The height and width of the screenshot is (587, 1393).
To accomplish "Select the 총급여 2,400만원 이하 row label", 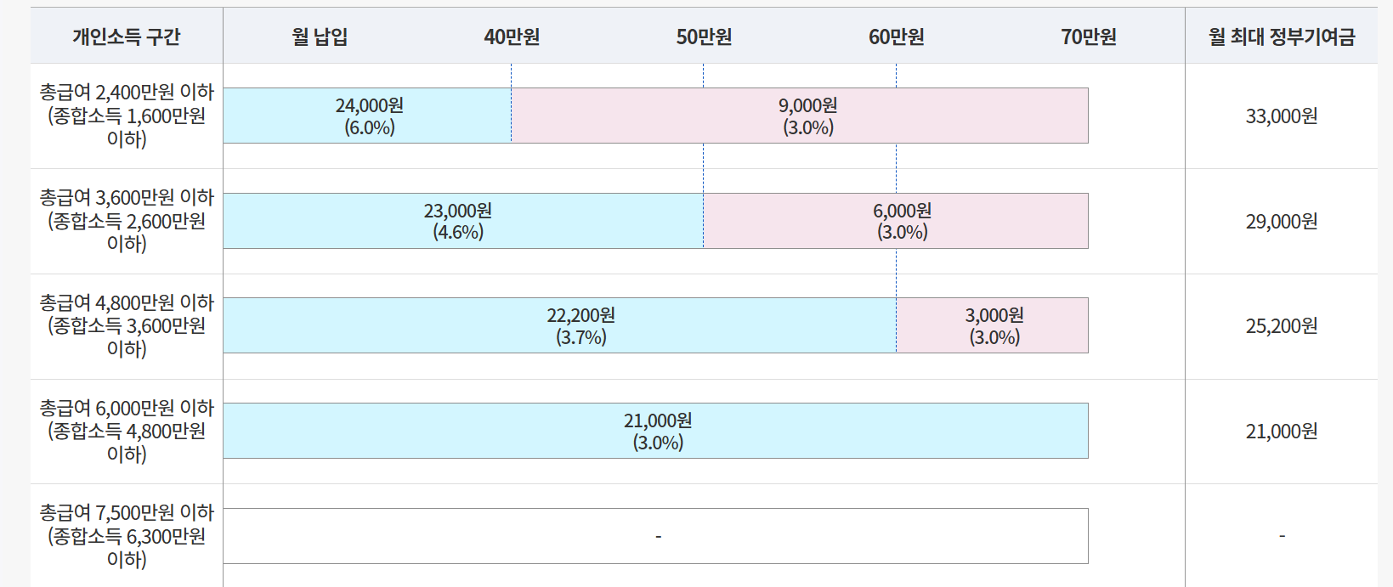I will click(x=127, y=116).
